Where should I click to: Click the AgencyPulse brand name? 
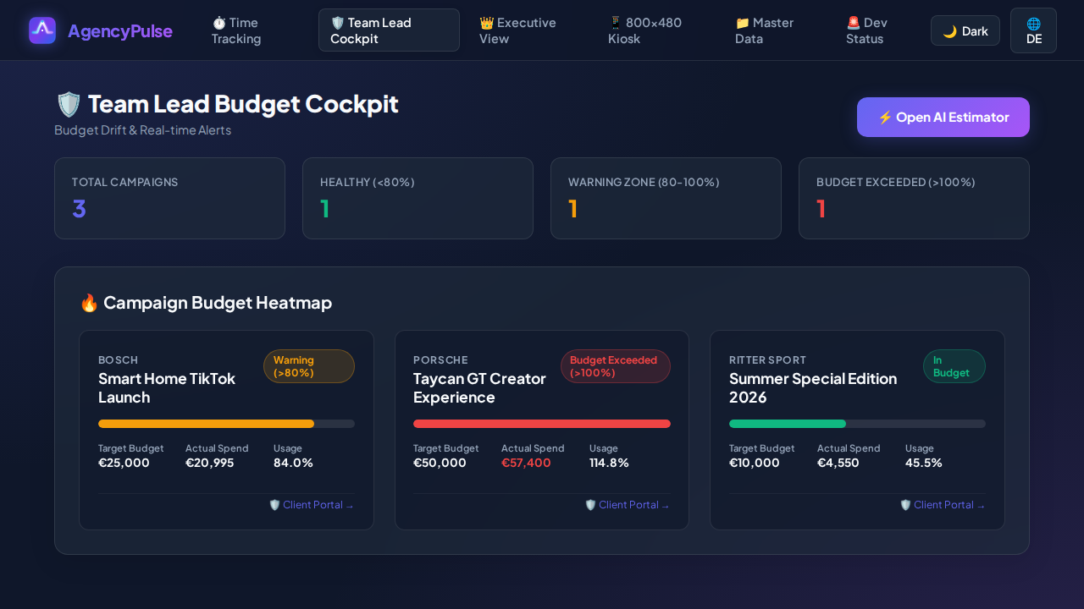pyautogui.click(x=119, y=31)
